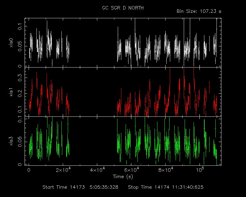Click the plot title GC SGR D NORTH
Screen dimensions: 246x197
123,8
